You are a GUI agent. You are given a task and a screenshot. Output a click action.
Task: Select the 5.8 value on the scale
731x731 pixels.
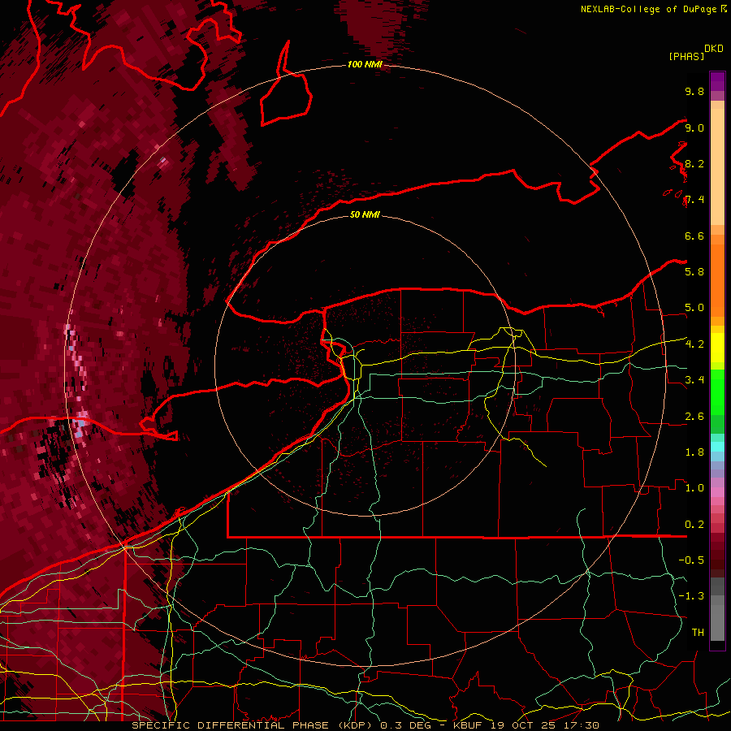point(694,272)
